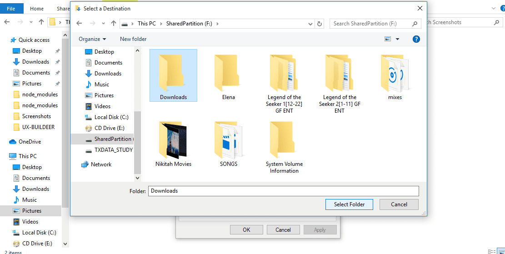This screenshot has height=254, width=505.
Task: Select Screenshots in Explorer Quick access
Action: click(x=32, y=116)
